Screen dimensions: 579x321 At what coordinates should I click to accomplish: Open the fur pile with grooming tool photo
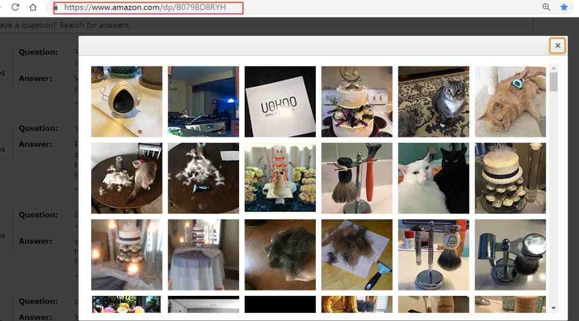(x=357, y=255)
